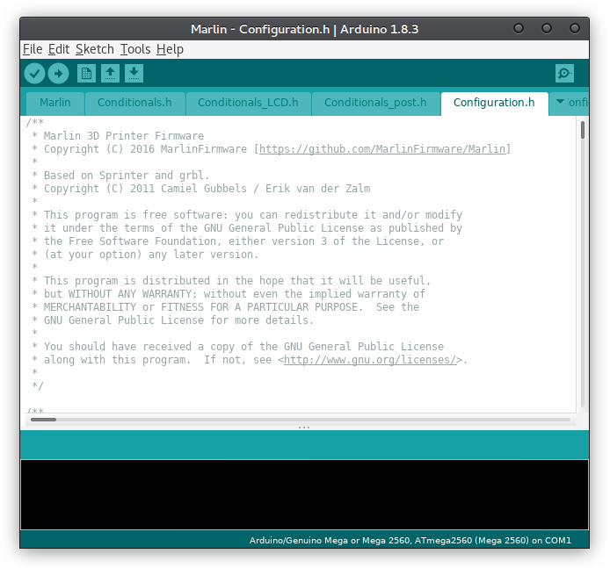The width and height of the screenshot is (610, 568).
Task: Select the Configuration.h tab
Action: click(494, 103)
